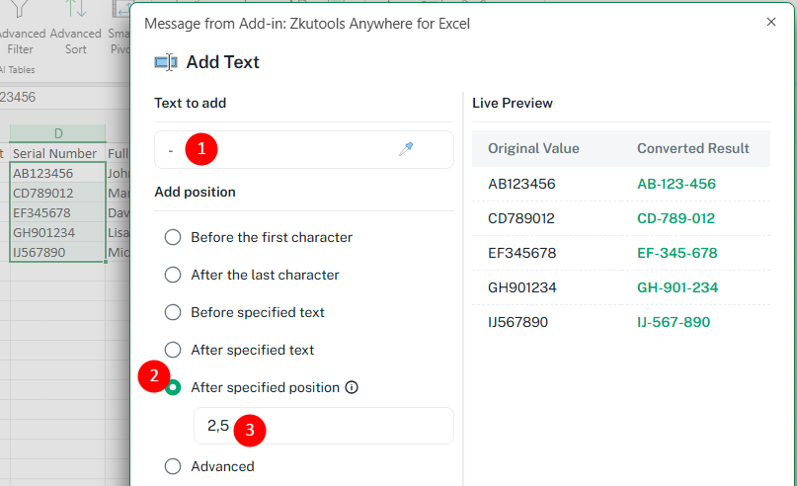Screen dimensions: 797x486
Task: Select Before the first character option
Action: [x=173, y=237]
